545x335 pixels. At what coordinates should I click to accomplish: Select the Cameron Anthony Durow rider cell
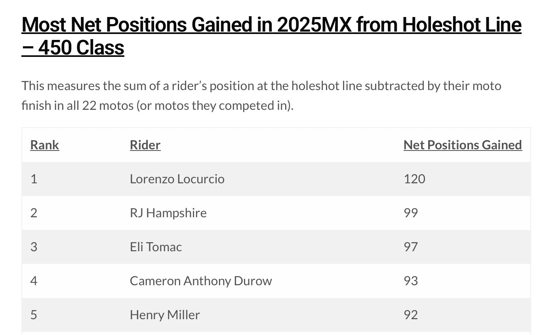click(x=201, y=281)
